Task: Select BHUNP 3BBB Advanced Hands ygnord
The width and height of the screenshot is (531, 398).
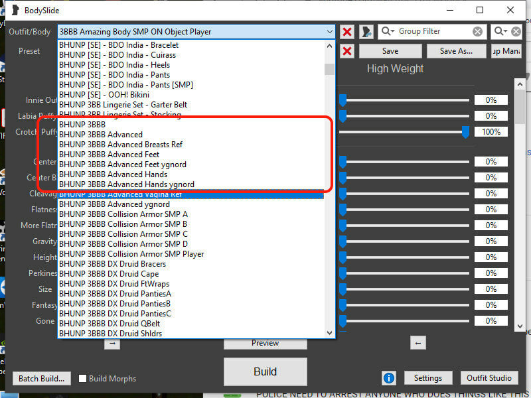Action: click(x=190, y=184)
